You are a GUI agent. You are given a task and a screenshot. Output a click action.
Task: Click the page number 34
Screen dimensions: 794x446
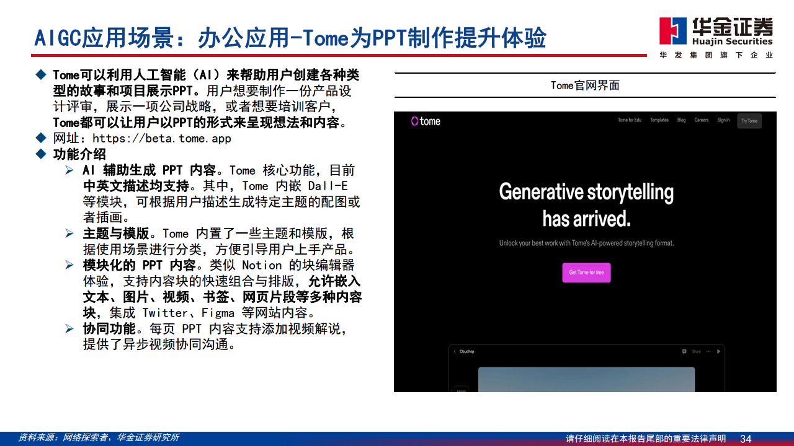click(x=746, y=439)
